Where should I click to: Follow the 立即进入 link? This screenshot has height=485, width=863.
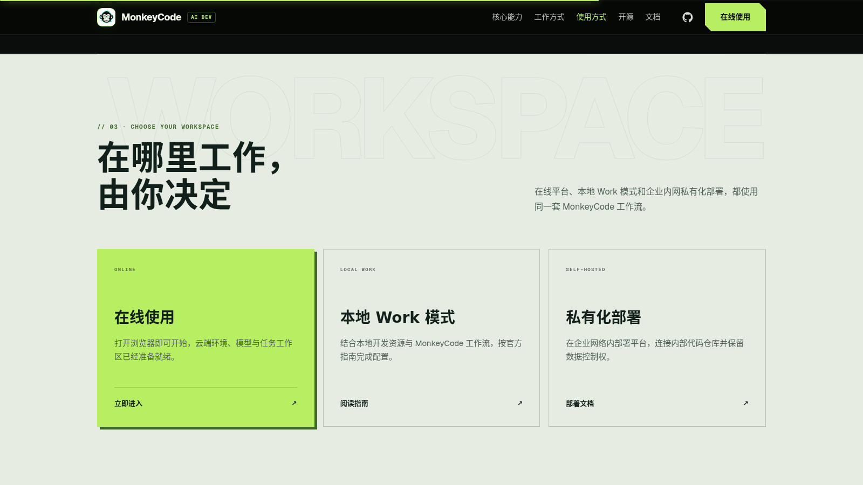(x=128, y=404)
